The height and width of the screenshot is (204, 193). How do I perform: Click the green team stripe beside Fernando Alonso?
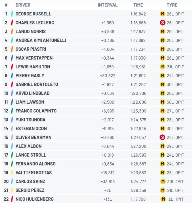tap(12, 164)
